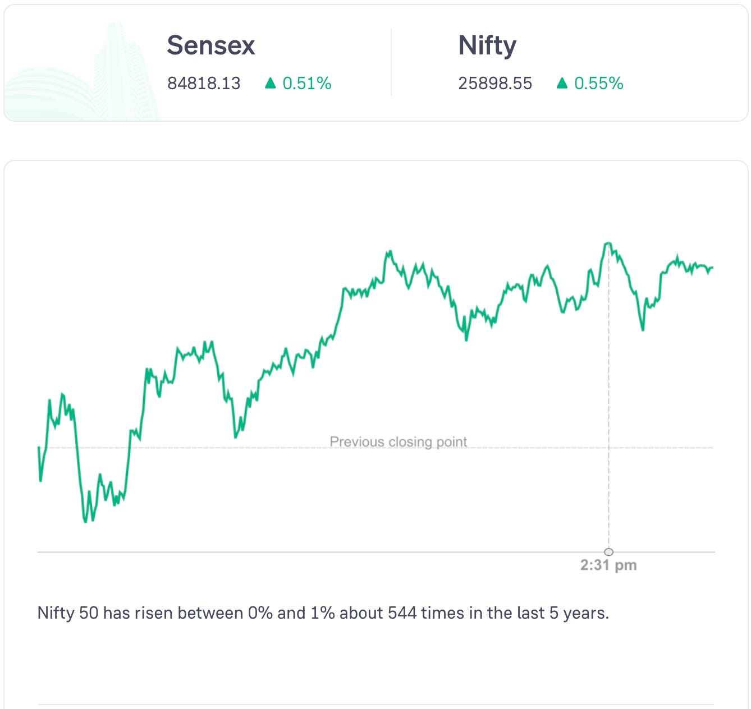This screenshot has width=751, height=709.
Task: Click the circle marker on the time axis
Action: coord(609,552)
